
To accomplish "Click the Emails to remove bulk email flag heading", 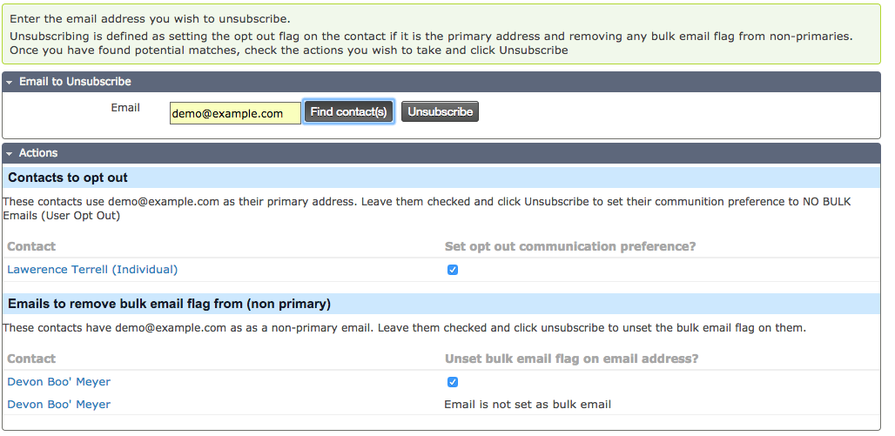I will (x=170, y=304).
